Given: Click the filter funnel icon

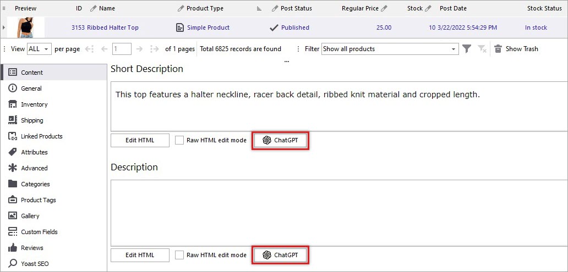Looking at the screenshot, I should click(x=467, y=49).
